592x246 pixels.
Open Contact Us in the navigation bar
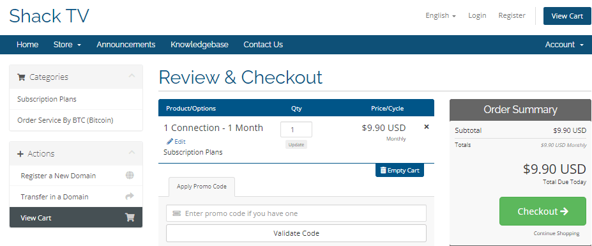263,45
